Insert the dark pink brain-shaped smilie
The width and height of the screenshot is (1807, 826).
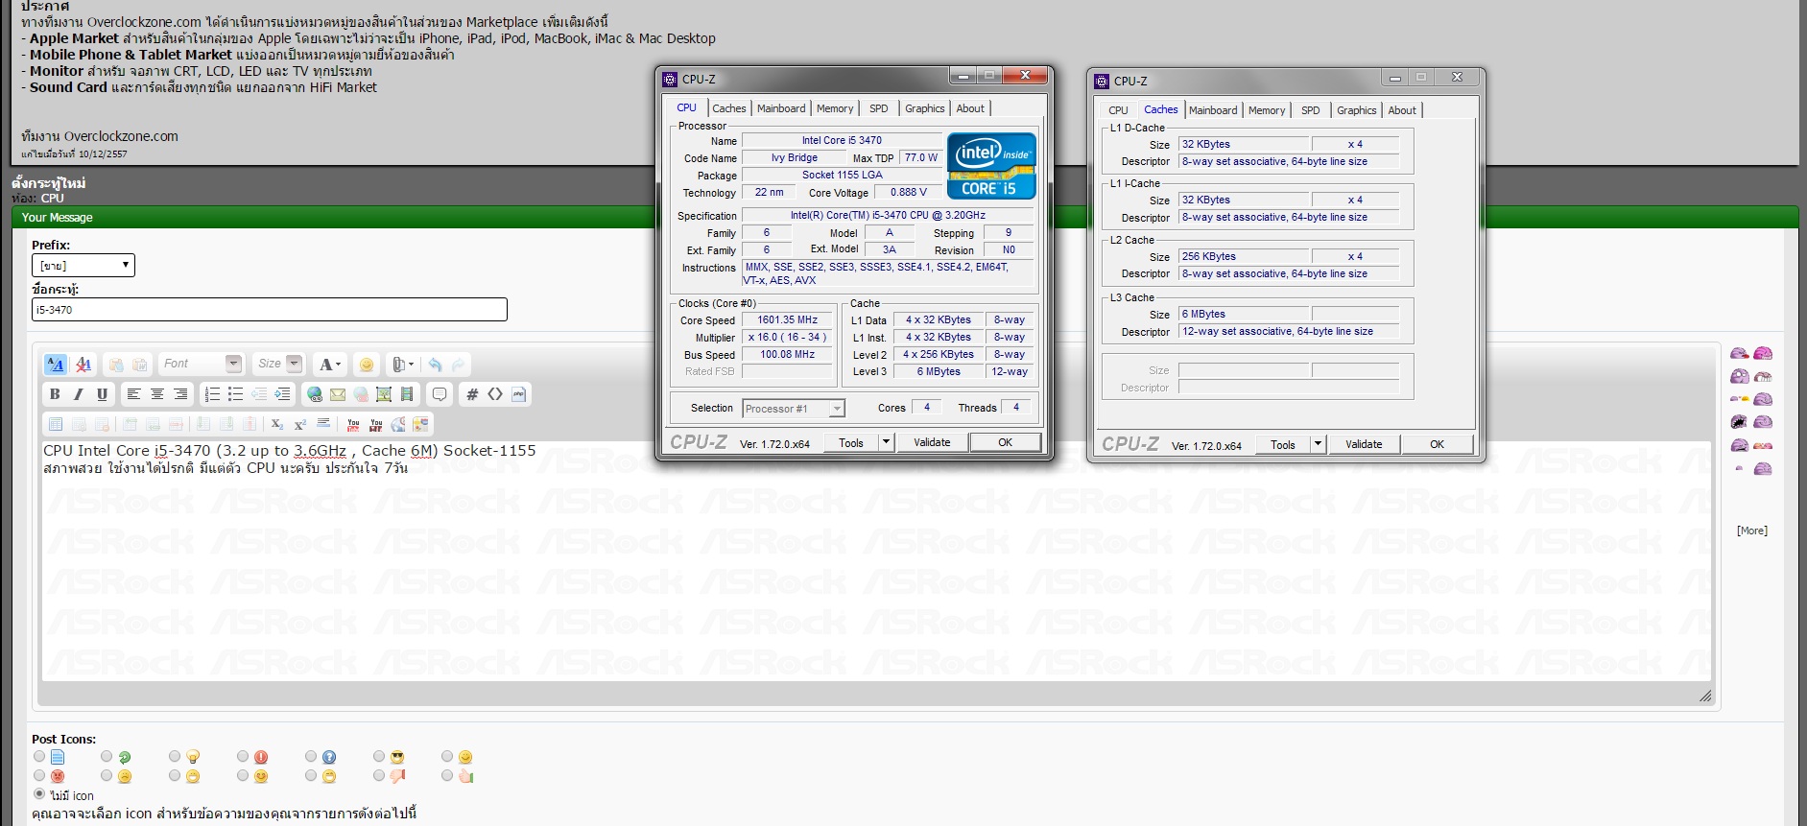1763,354
